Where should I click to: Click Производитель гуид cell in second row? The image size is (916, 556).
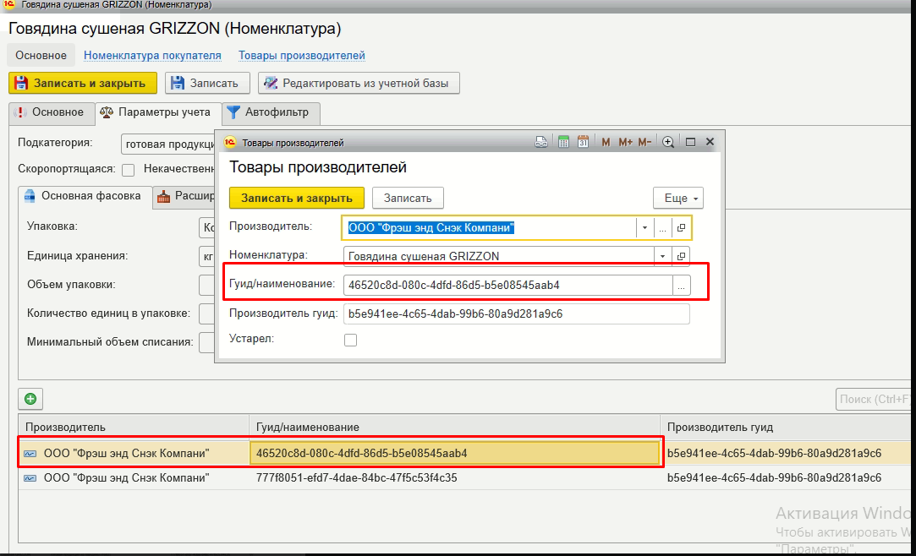(x=786, y=477)
